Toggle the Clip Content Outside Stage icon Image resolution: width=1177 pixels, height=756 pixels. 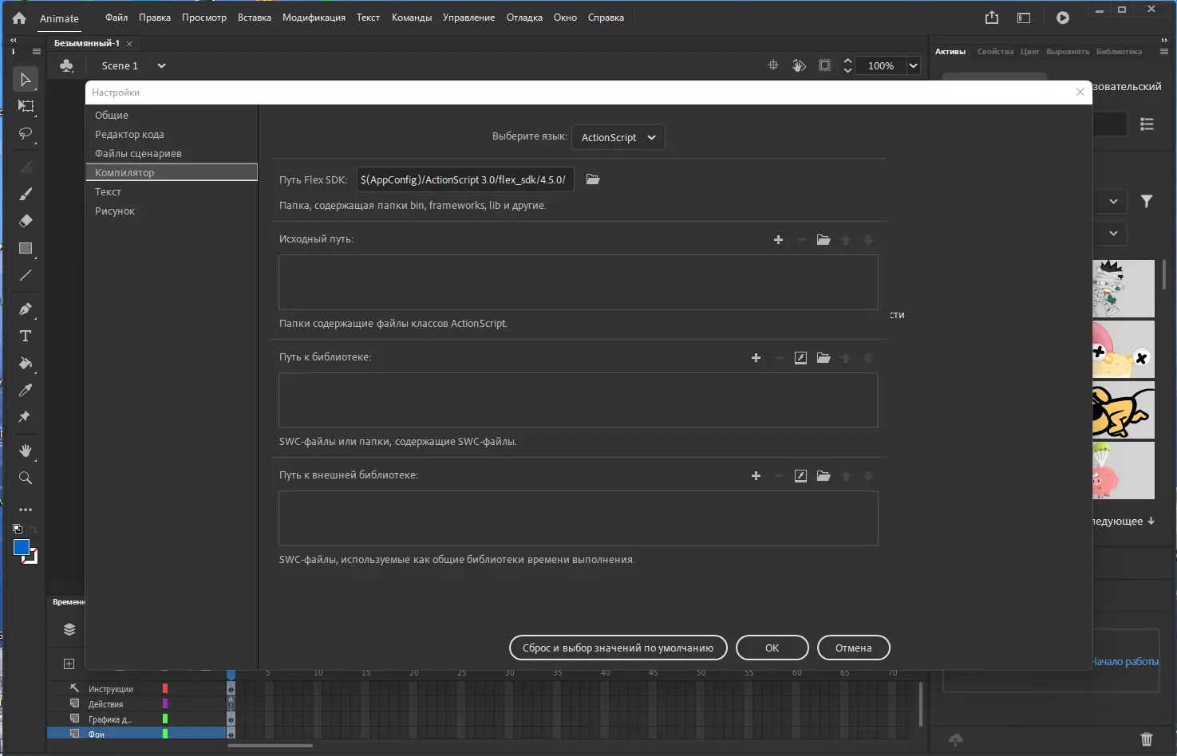pos(825,65)
